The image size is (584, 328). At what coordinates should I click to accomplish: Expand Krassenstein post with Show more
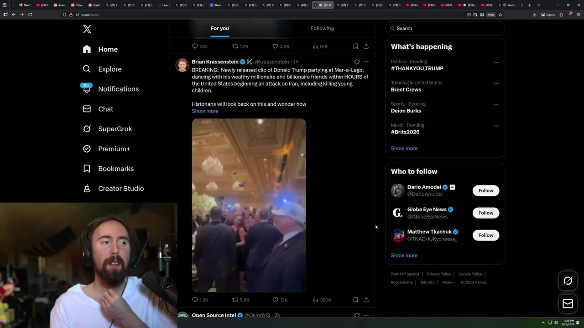tap(205, 111)
